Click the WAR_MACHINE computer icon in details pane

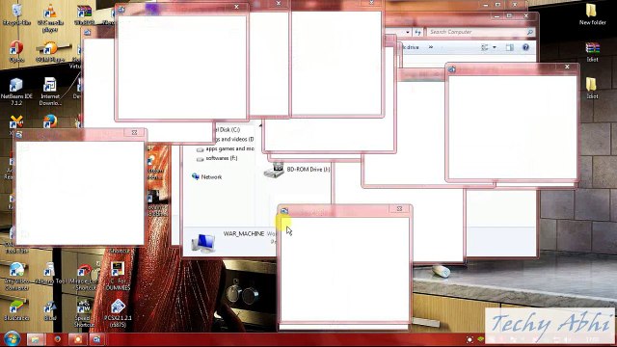[x=203, y=242]
